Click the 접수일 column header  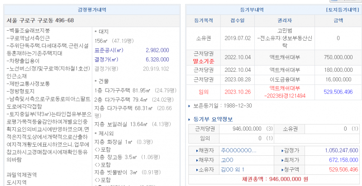pos(237,20)
